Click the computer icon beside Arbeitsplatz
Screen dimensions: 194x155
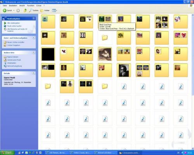[x=5, y=63]
